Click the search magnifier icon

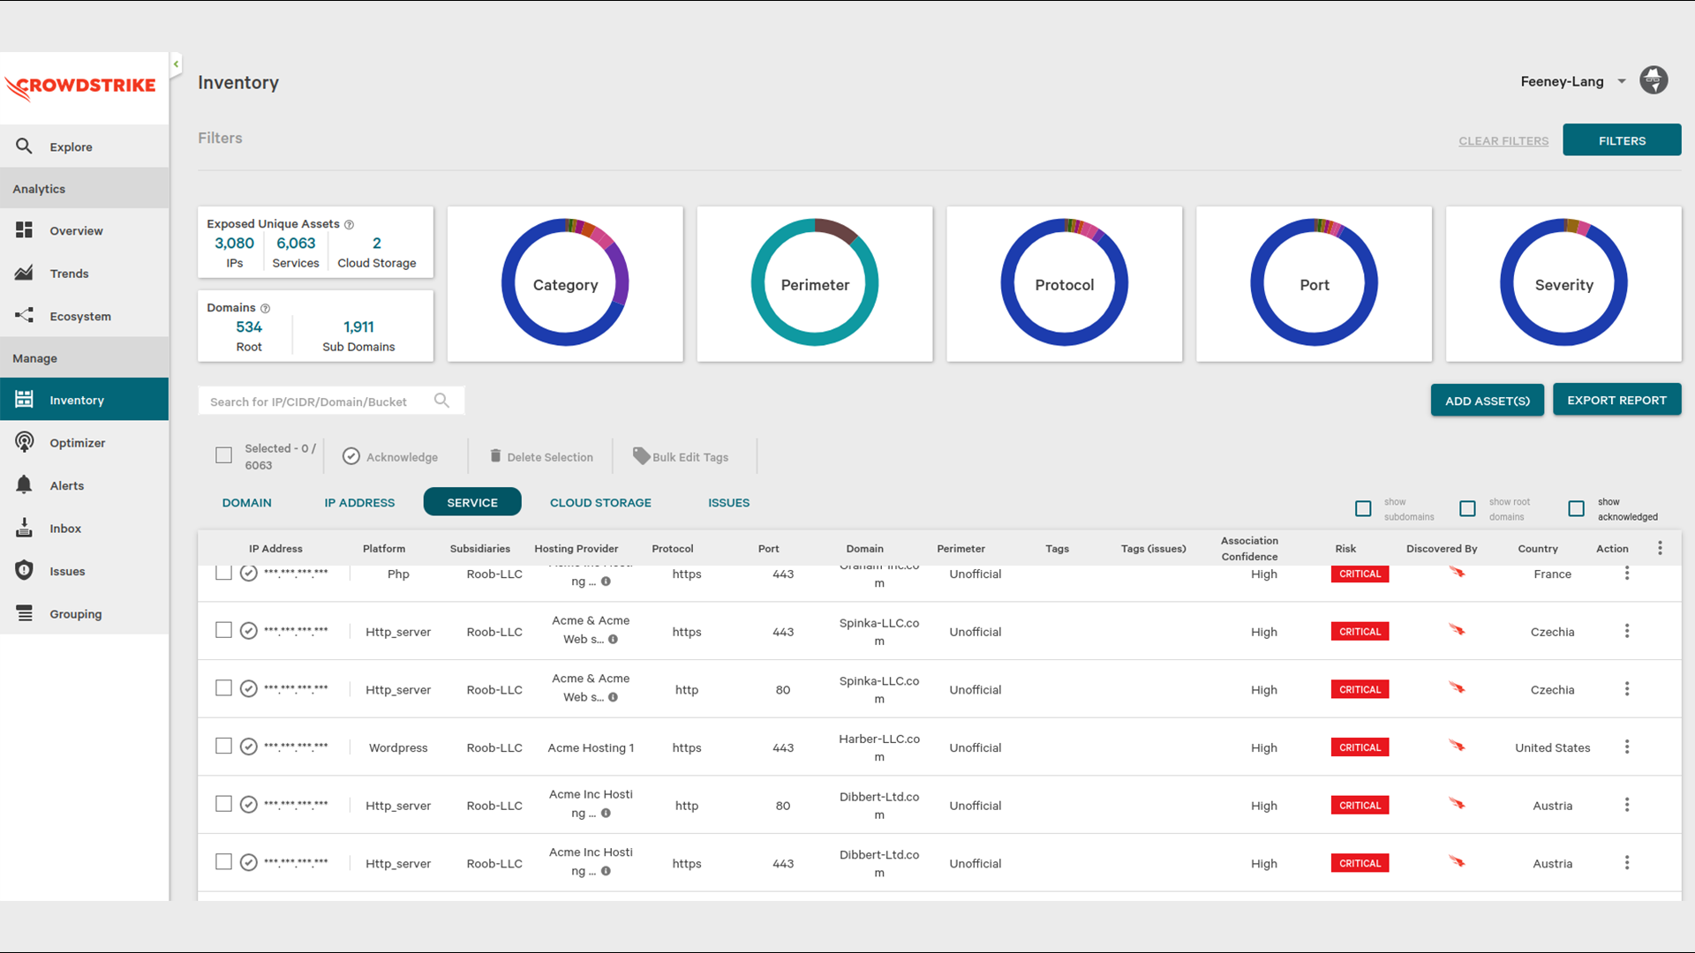tap(441, 401)
